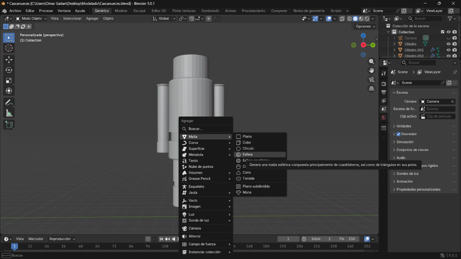Select the Move tool in the left toolbar
This screenshot has width=461, height=259.
pos(9,59)
